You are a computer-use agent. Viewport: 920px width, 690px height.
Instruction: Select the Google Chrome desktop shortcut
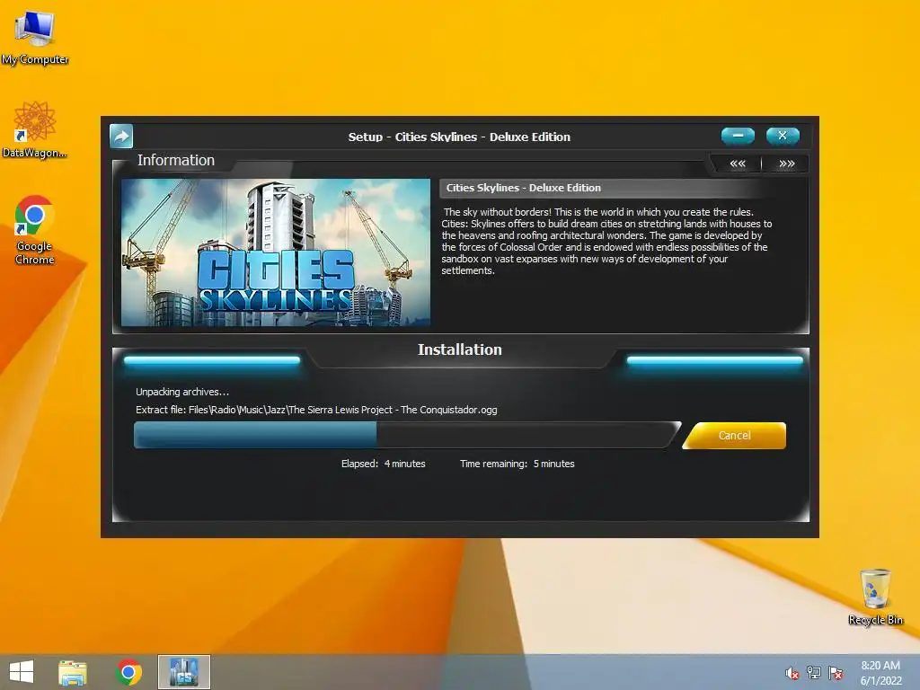35,230
